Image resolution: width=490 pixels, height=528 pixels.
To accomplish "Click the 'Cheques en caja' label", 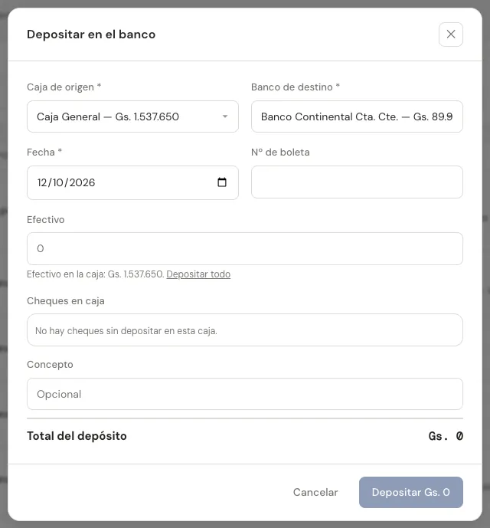I will tap(66, 300).
